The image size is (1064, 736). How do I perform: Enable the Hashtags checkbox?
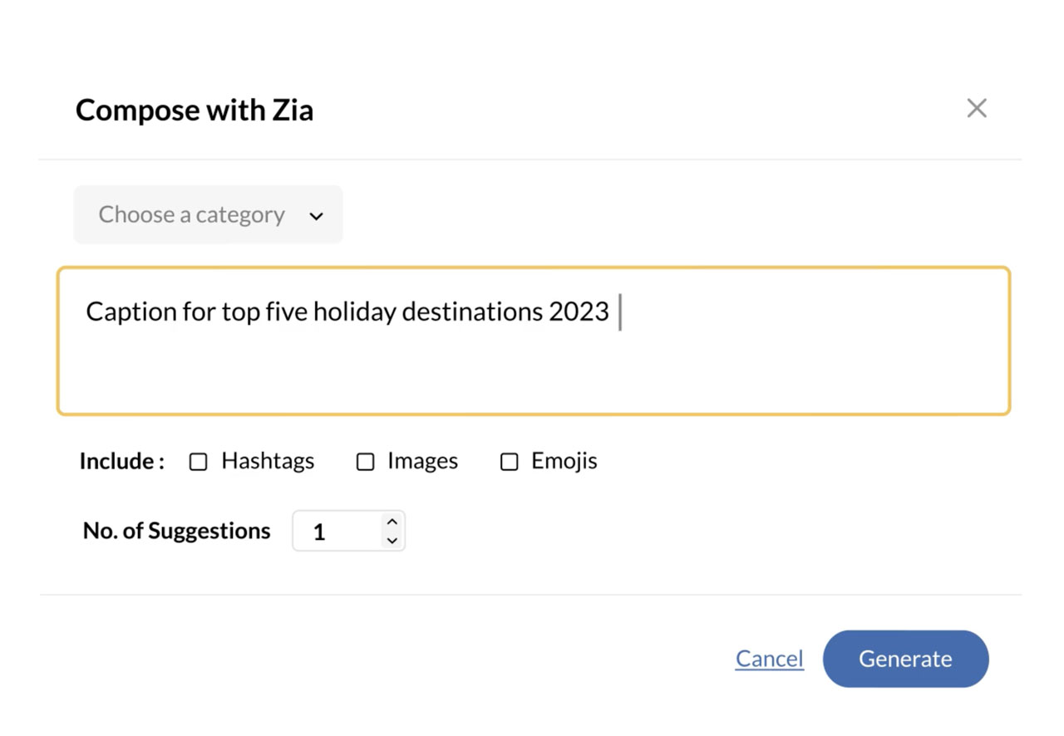[198, 462]
